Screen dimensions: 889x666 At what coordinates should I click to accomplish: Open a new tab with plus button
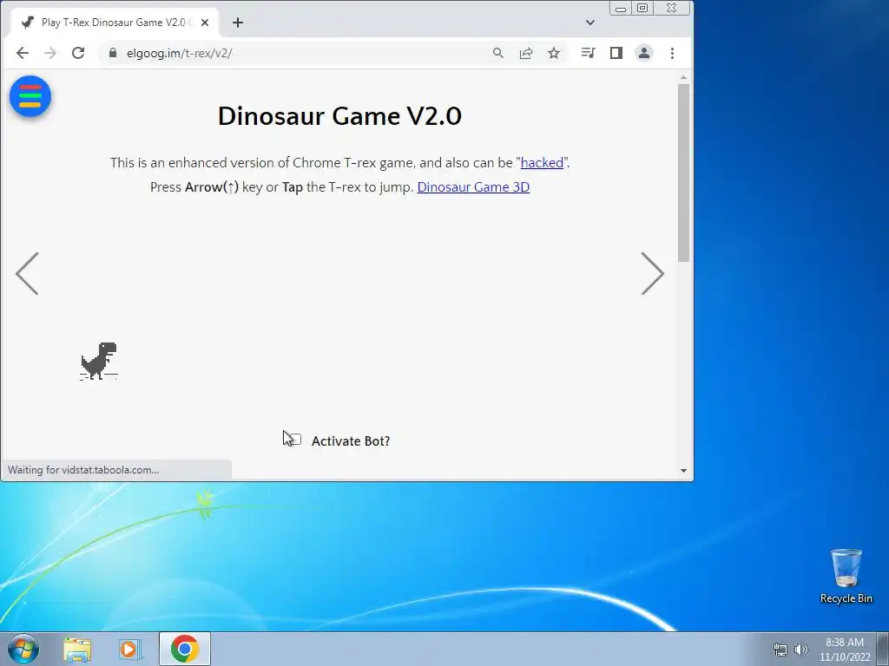238,23
